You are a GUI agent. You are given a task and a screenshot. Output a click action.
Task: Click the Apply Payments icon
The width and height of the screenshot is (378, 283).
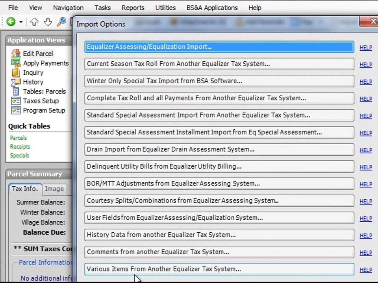tap(16, 63)
